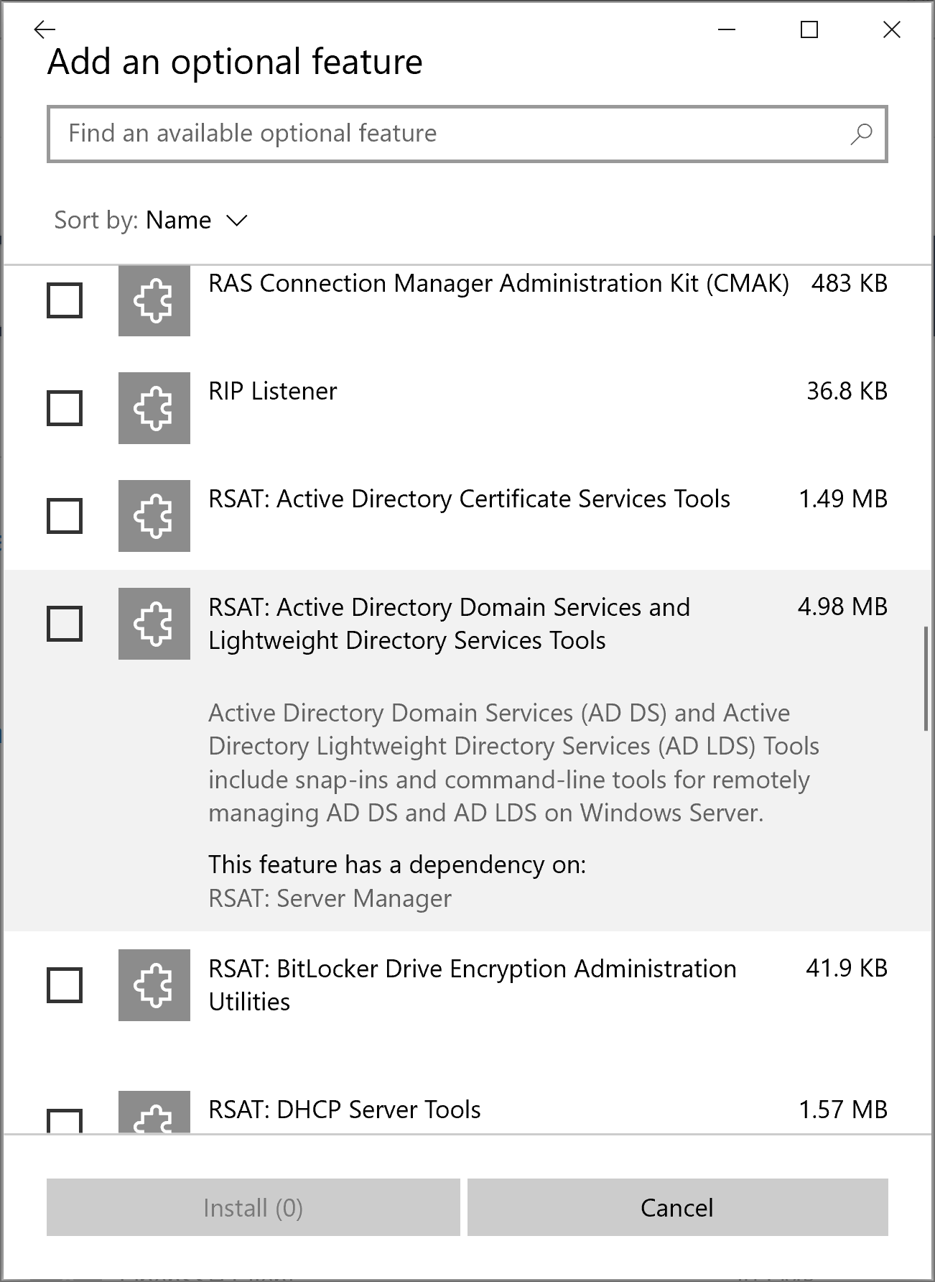This screenshot has width=935, height=1282.
Task: Tick the RSAT DHCP Server Tools checkbox
Action: 65,1121
